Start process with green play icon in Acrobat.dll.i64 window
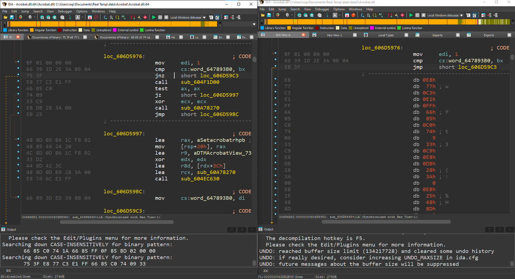This screenshot has width=515, height=279. (x=154, y=17)
